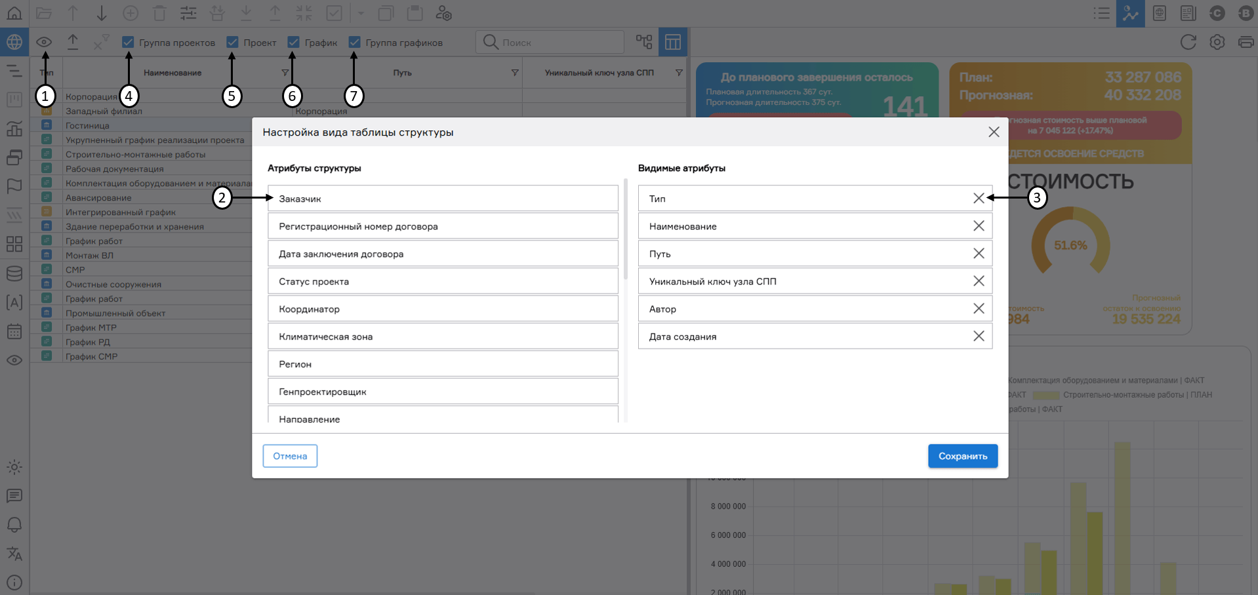Click the home icon in top-left corner
The height and width of the screenshot is (595, 1258).
pyautogui.click(x=14, y=13)
